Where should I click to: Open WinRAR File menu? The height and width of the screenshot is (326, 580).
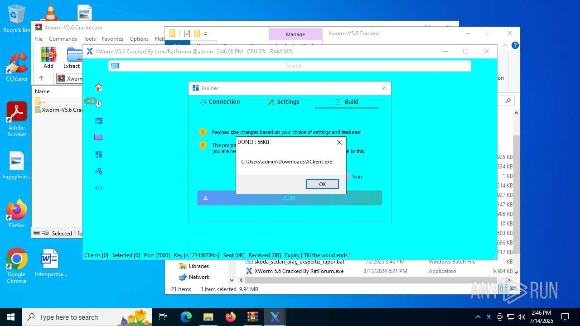click(39, 39)
